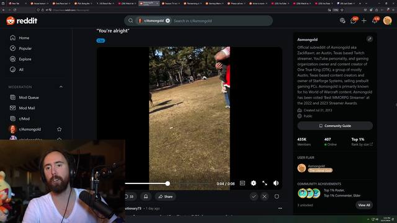Mute the video volume
Screen dimensions: 397x223
pos(276,183)
